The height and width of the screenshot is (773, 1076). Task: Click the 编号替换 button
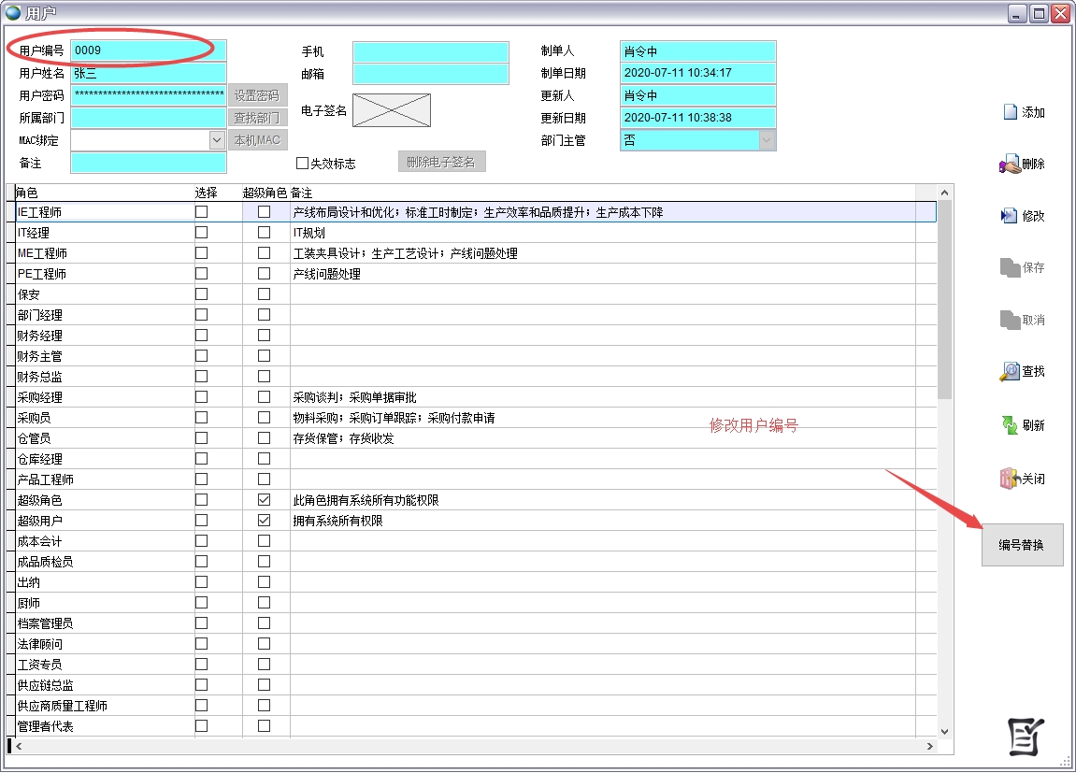[1022, 545]
